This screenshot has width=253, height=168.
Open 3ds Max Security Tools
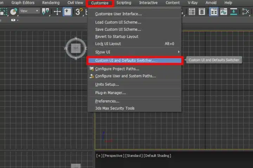tap(135, 108)
